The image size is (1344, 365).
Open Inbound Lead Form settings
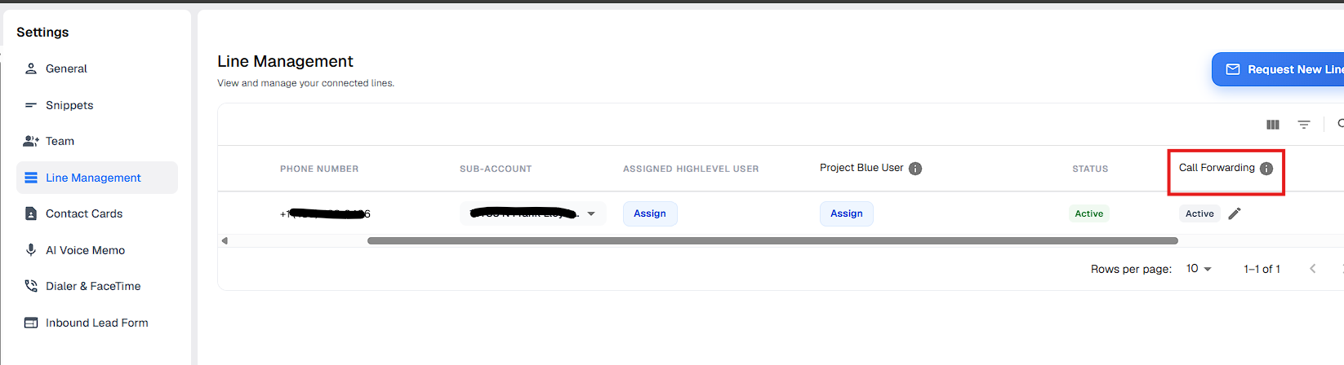(97, 323)
